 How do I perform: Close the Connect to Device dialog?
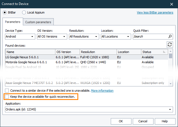tap(172, 4)
